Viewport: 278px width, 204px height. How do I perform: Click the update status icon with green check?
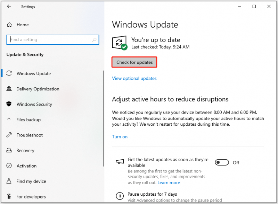tap(120, 43)
